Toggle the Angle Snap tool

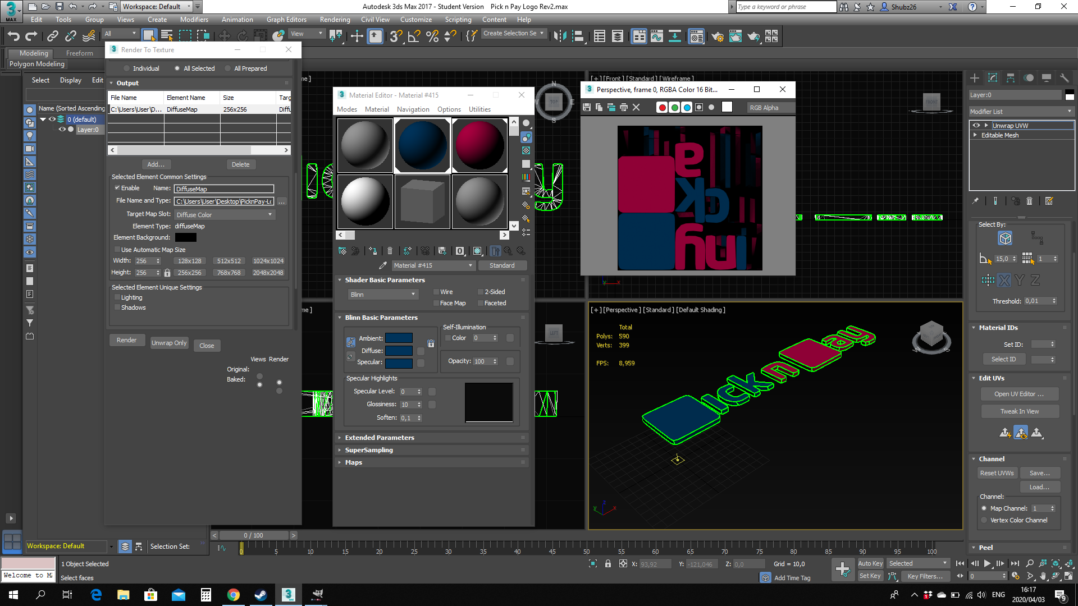(414, 36)
